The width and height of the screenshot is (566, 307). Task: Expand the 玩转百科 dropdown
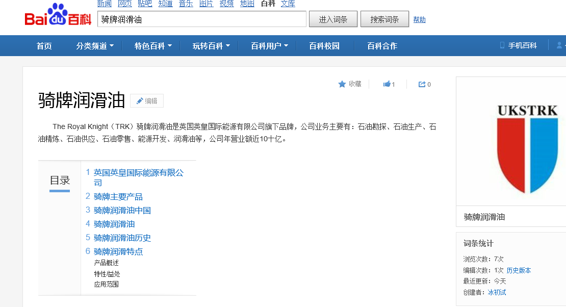tap(211, 46)
